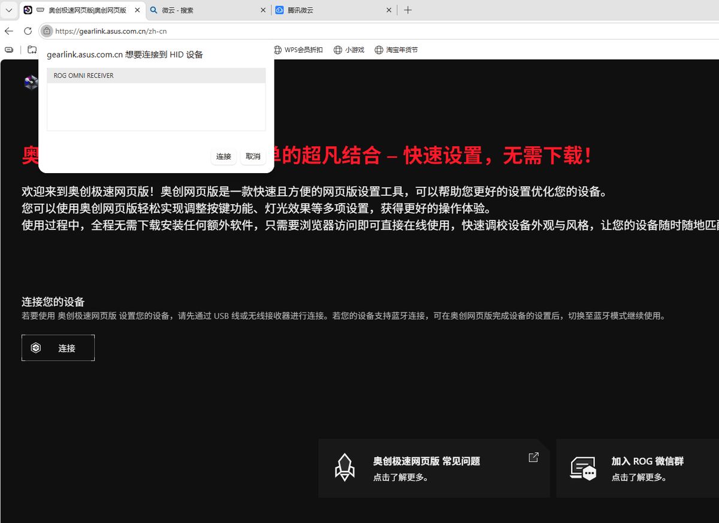This screenshot has width=719, height=523.
Task: Select ROG OMNI RECEIVER in the device list
Action: point(156,75)
